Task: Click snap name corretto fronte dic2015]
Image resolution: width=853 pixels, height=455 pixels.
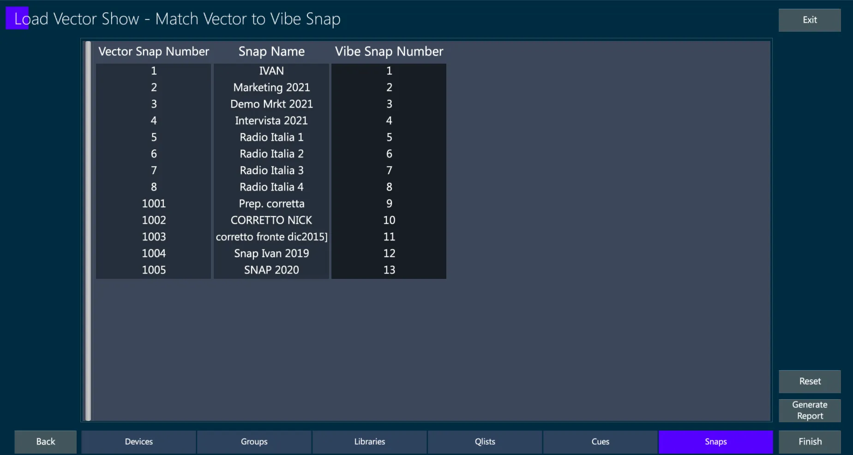Action: (271, 237)
